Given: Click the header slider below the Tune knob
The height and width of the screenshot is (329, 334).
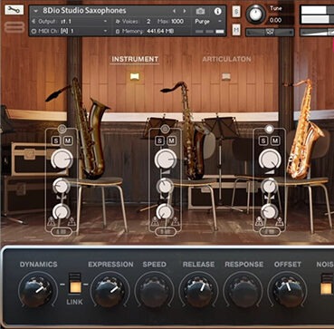Looking at the screenshot, I should 270,32.
